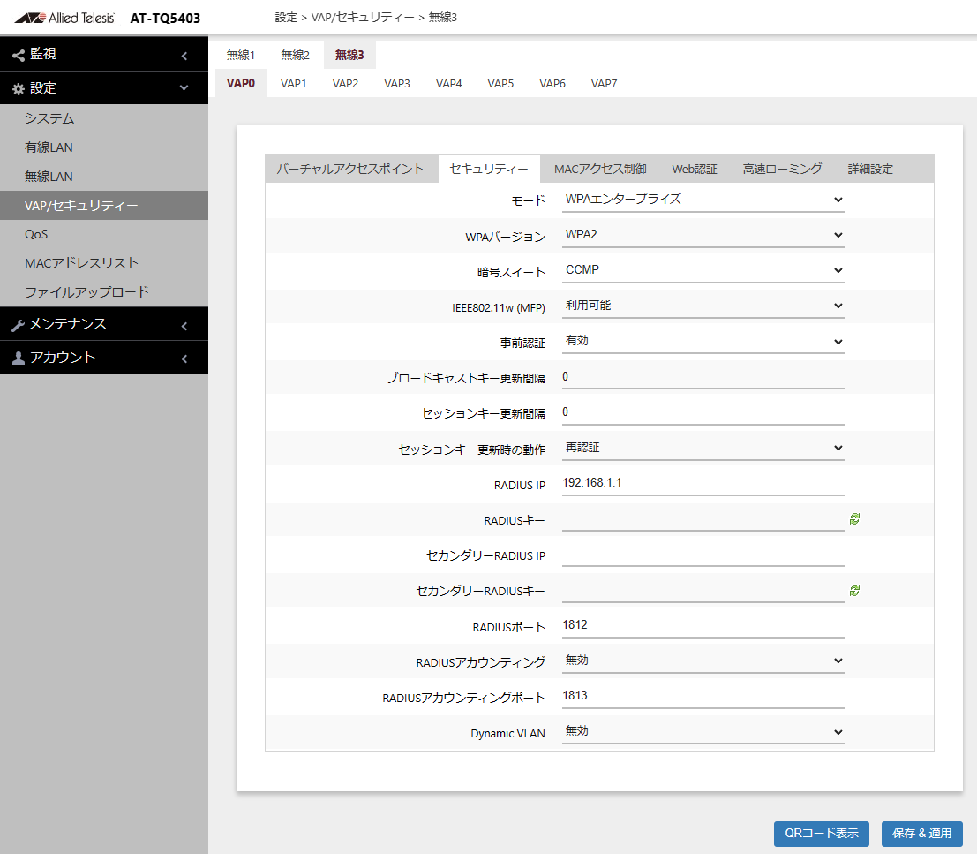Open the 詳細設定 tab
Viewport: 977px width, 854px height.
[x=870, y=169]
